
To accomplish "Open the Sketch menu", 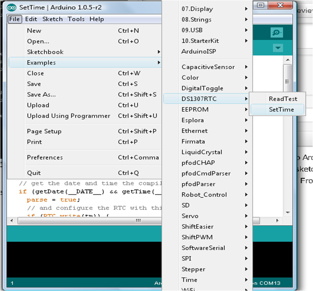I will click(52, 19).
